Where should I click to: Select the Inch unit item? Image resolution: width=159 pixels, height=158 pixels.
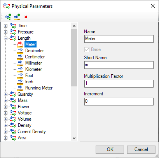click(x=29, y=82)
